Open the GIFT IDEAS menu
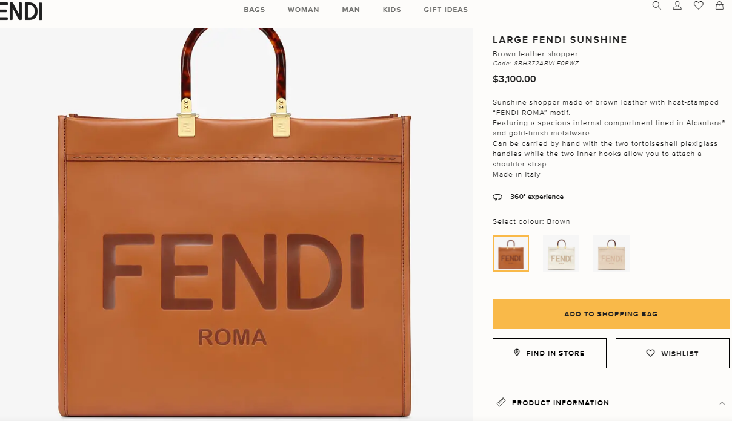This screenshot has width=732, height=421. pos(446,10)
